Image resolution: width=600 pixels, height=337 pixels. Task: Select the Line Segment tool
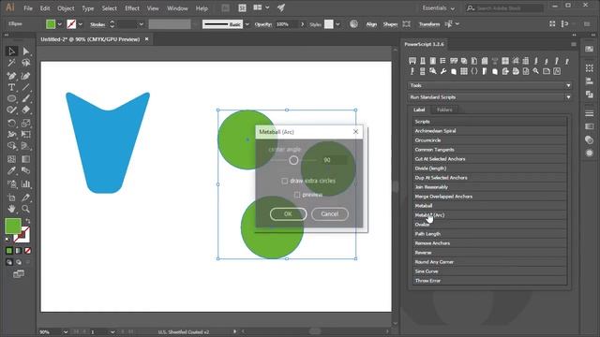pos(25,87)
